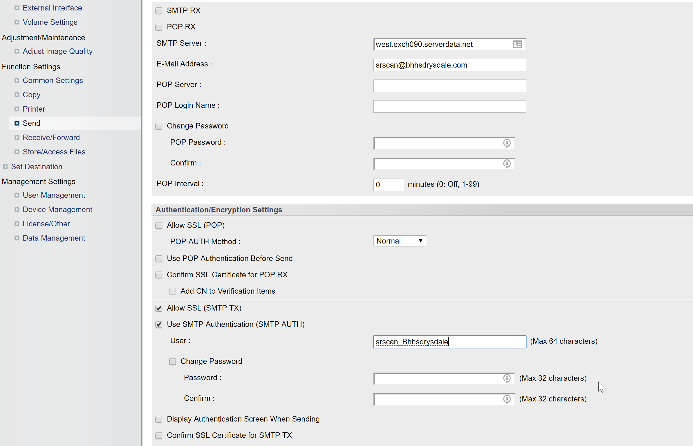Click the bullet icon beside Volume Settings

click(17, 22)
